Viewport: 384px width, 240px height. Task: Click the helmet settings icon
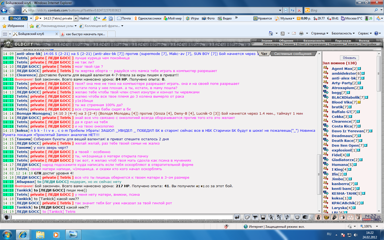[x=305, y=217]
